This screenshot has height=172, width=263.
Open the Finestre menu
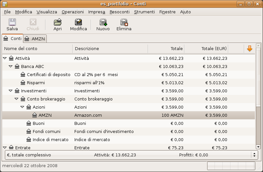click(x=168, y=12)
